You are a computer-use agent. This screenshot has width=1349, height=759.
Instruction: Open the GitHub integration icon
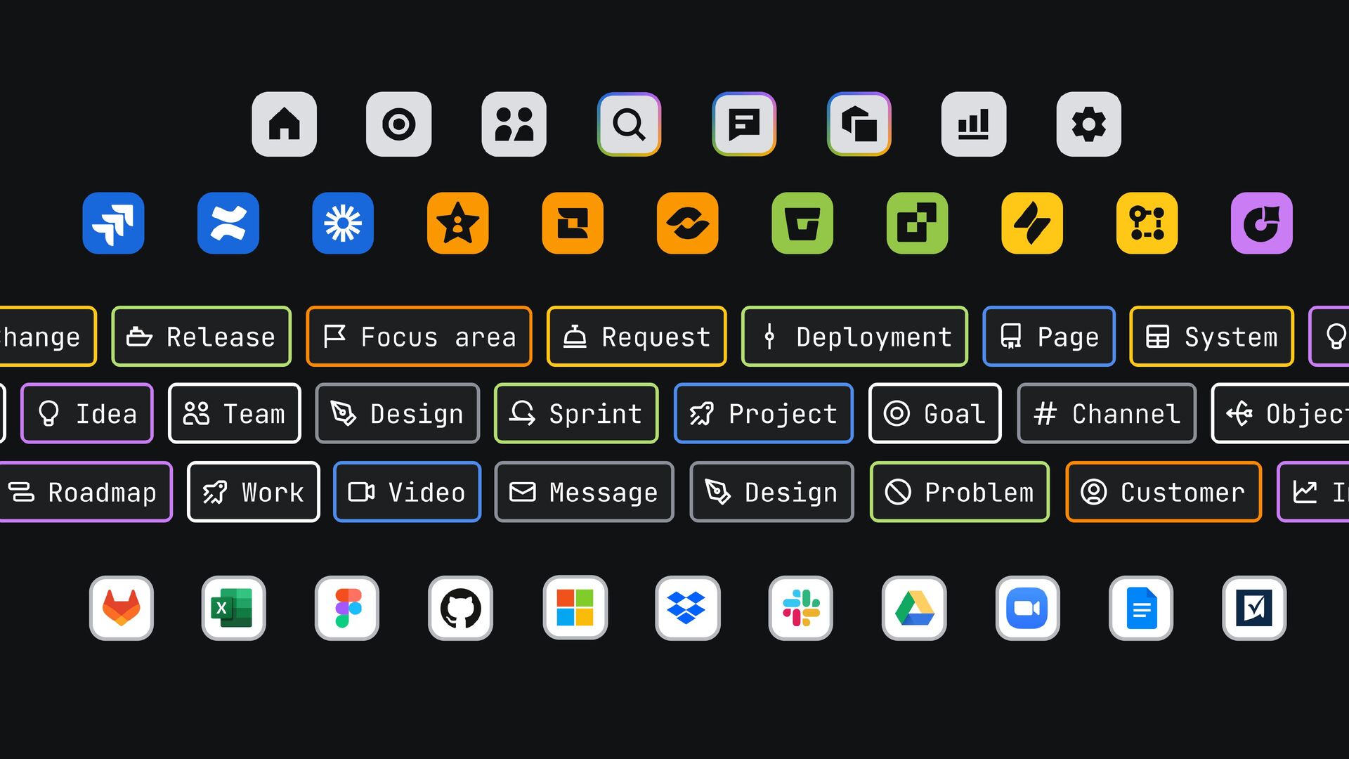pyautogui.click(x=461, y=609)
